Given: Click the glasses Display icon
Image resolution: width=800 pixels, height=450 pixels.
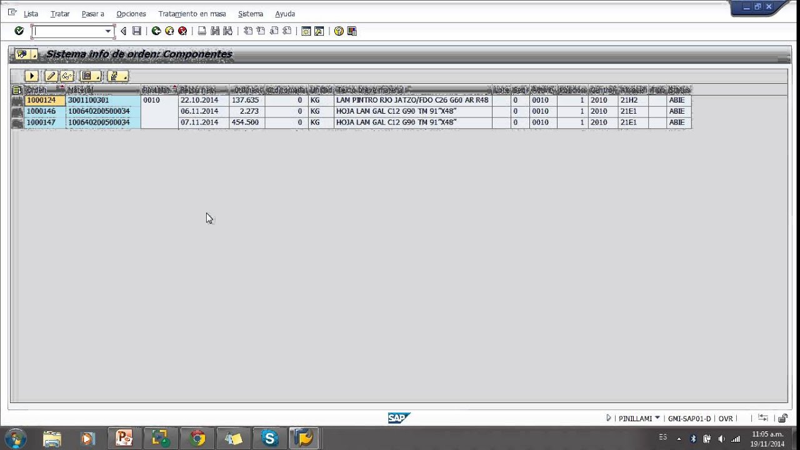Looking at the screenshot, I should [x=67, y=76].
